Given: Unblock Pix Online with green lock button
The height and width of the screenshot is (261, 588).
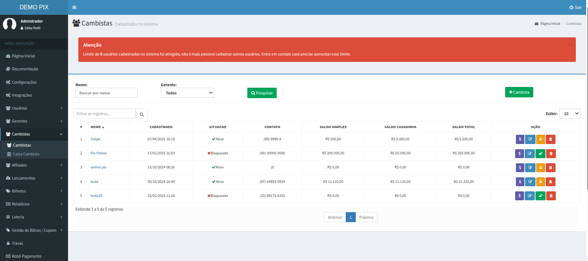Looking at the screenshot, I should click(x=540, y=154).
